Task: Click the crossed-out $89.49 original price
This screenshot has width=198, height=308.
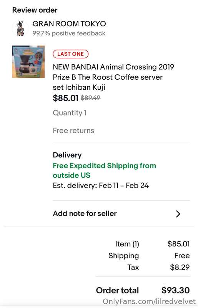Action: 90,98
